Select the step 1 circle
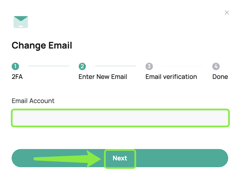This screenshot has width=237, height=176. 15,66
